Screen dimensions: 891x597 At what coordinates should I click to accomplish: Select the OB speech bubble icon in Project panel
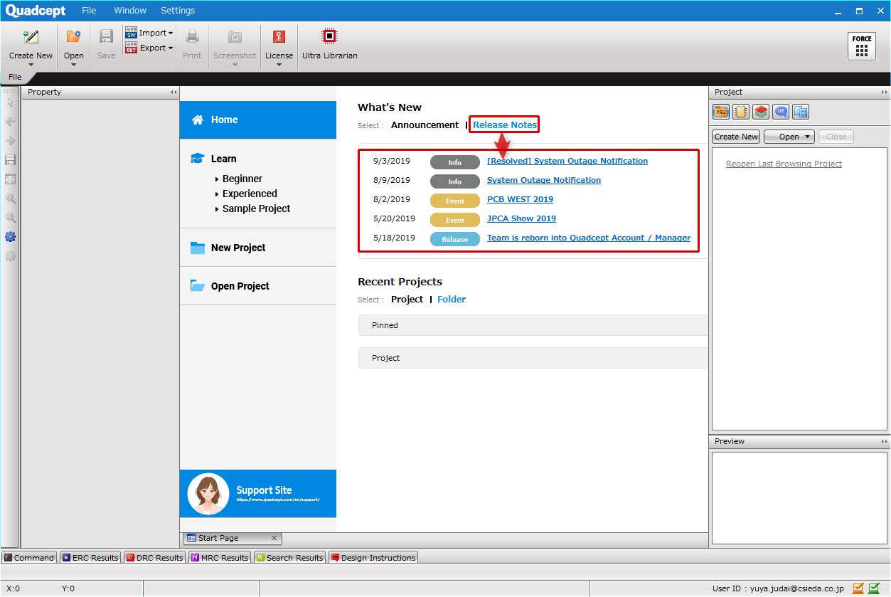[781, 112]
